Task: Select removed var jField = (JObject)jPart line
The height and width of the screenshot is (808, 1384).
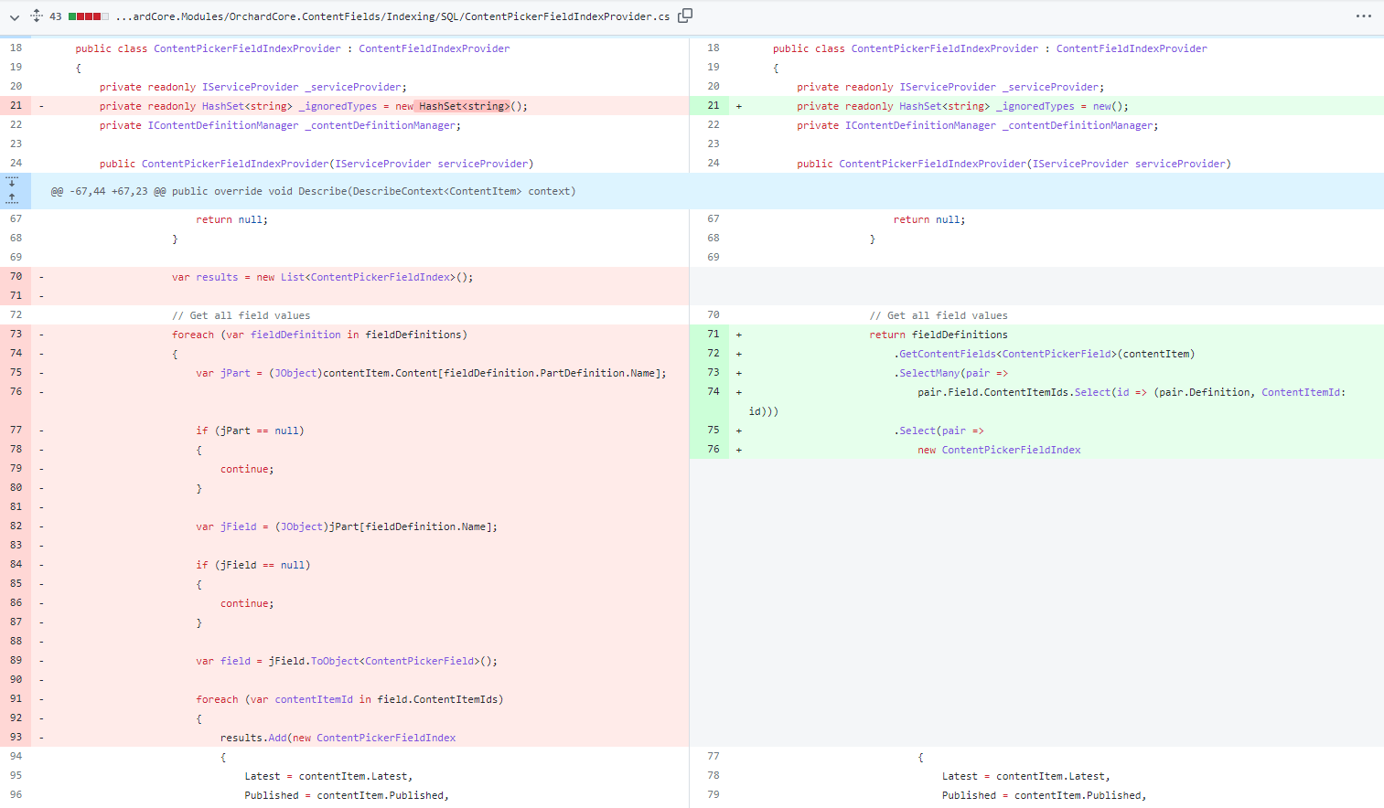Action: (x=347, y=526)
